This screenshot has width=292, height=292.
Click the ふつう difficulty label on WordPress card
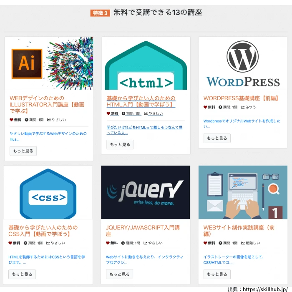(250, 107)
